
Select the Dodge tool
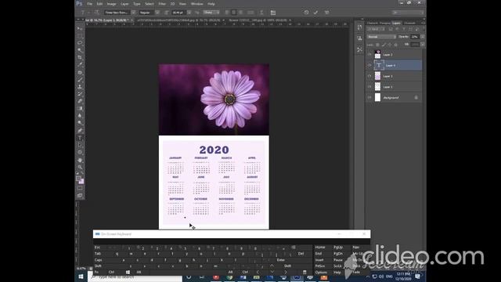pos(80,123)
